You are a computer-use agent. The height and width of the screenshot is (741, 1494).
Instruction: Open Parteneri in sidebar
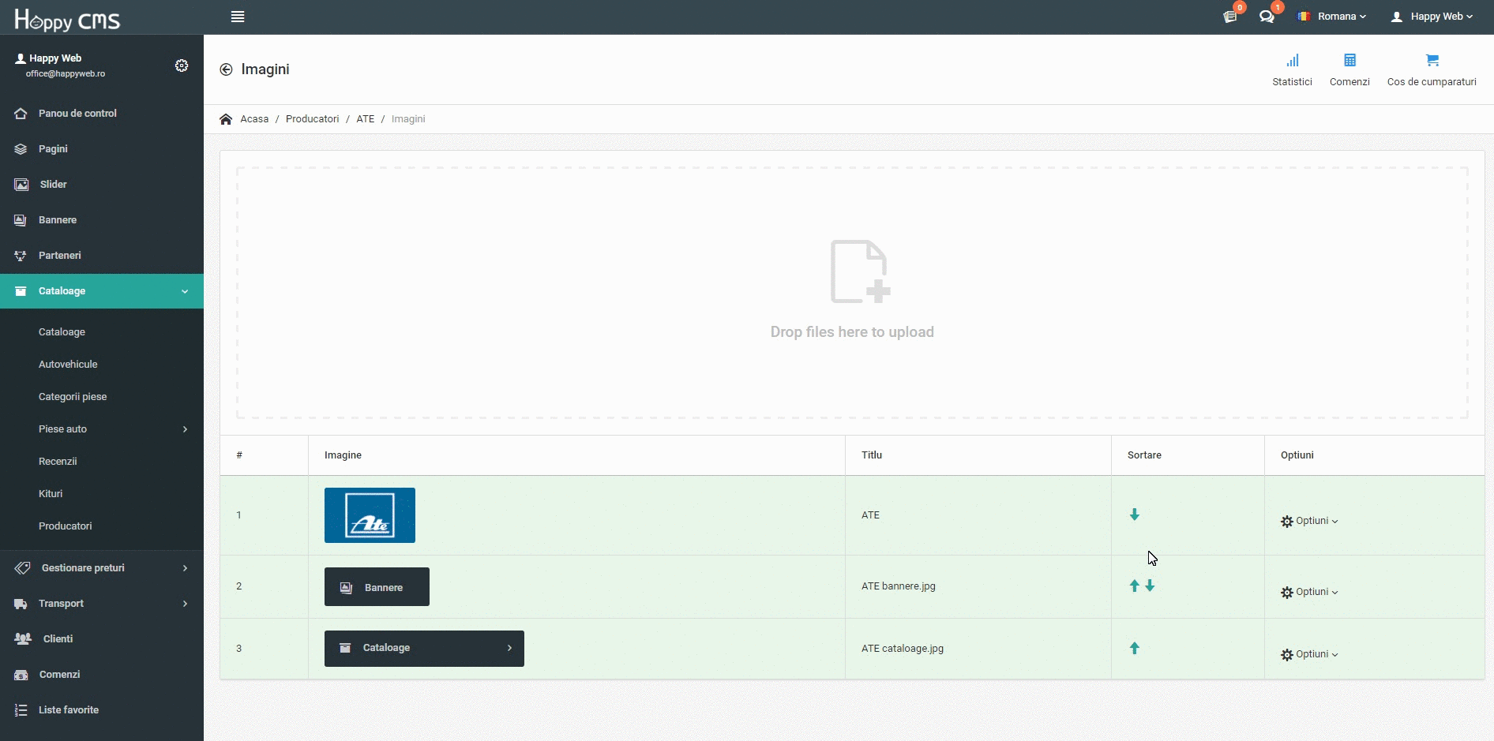(x=102, y=256)
